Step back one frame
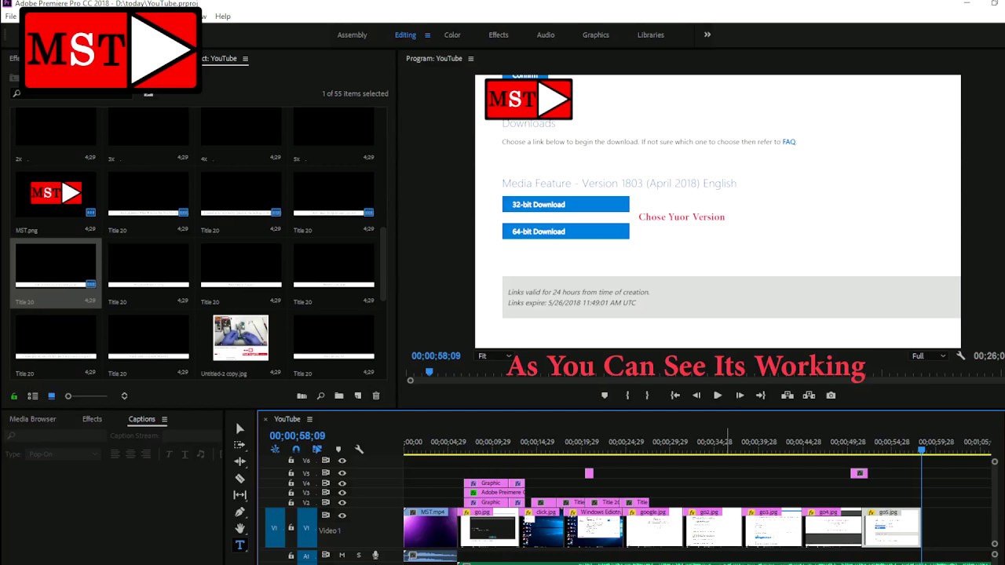Screen dimensions: 1005x565 [696, 395]
